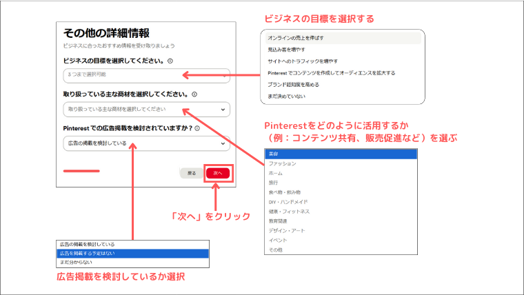This screenshot has width=524, height=295.
Task: Click the chevron in the 商材 dropdown
Action: click(223, 110)
